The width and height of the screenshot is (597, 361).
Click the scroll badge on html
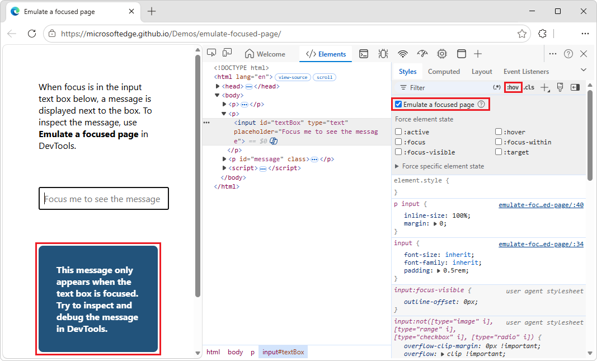tap(325, 77)
